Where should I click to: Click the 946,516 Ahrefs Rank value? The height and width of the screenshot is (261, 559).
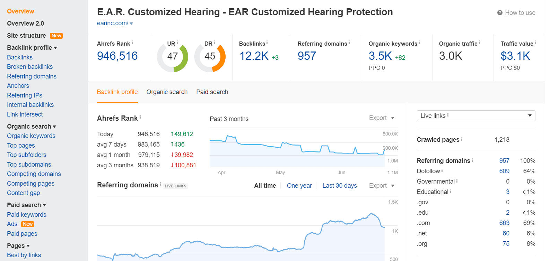(x=117, y=56)
